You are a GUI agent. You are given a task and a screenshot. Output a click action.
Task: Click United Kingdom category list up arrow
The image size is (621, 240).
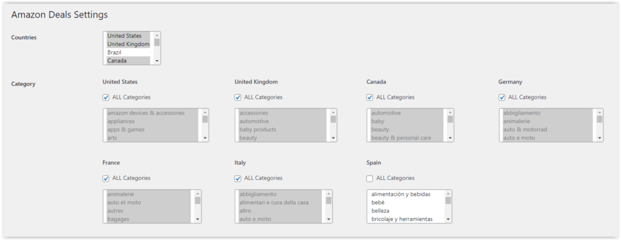coord(333,113)
